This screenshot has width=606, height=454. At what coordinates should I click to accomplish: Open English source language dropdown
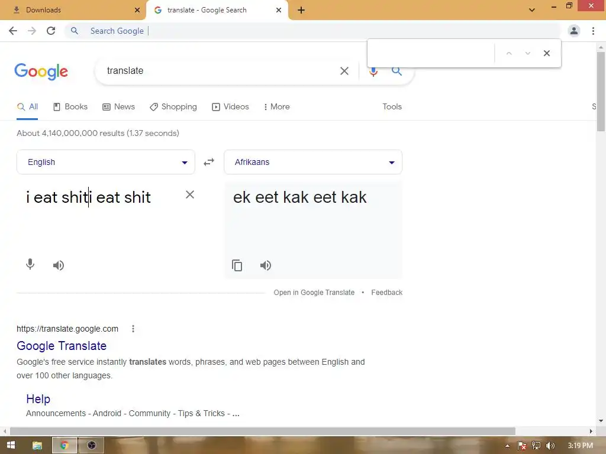coord(106,162)
